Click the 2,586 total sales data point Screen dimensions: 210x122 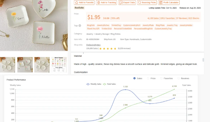point(125,108)
